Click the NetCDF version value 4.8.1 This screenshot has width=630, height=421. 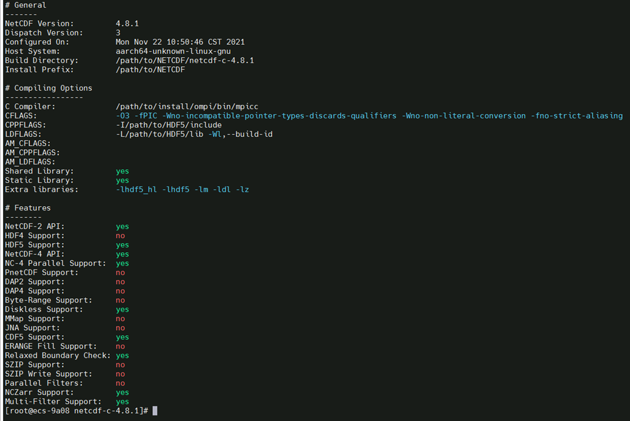click(x=127, y=23)
